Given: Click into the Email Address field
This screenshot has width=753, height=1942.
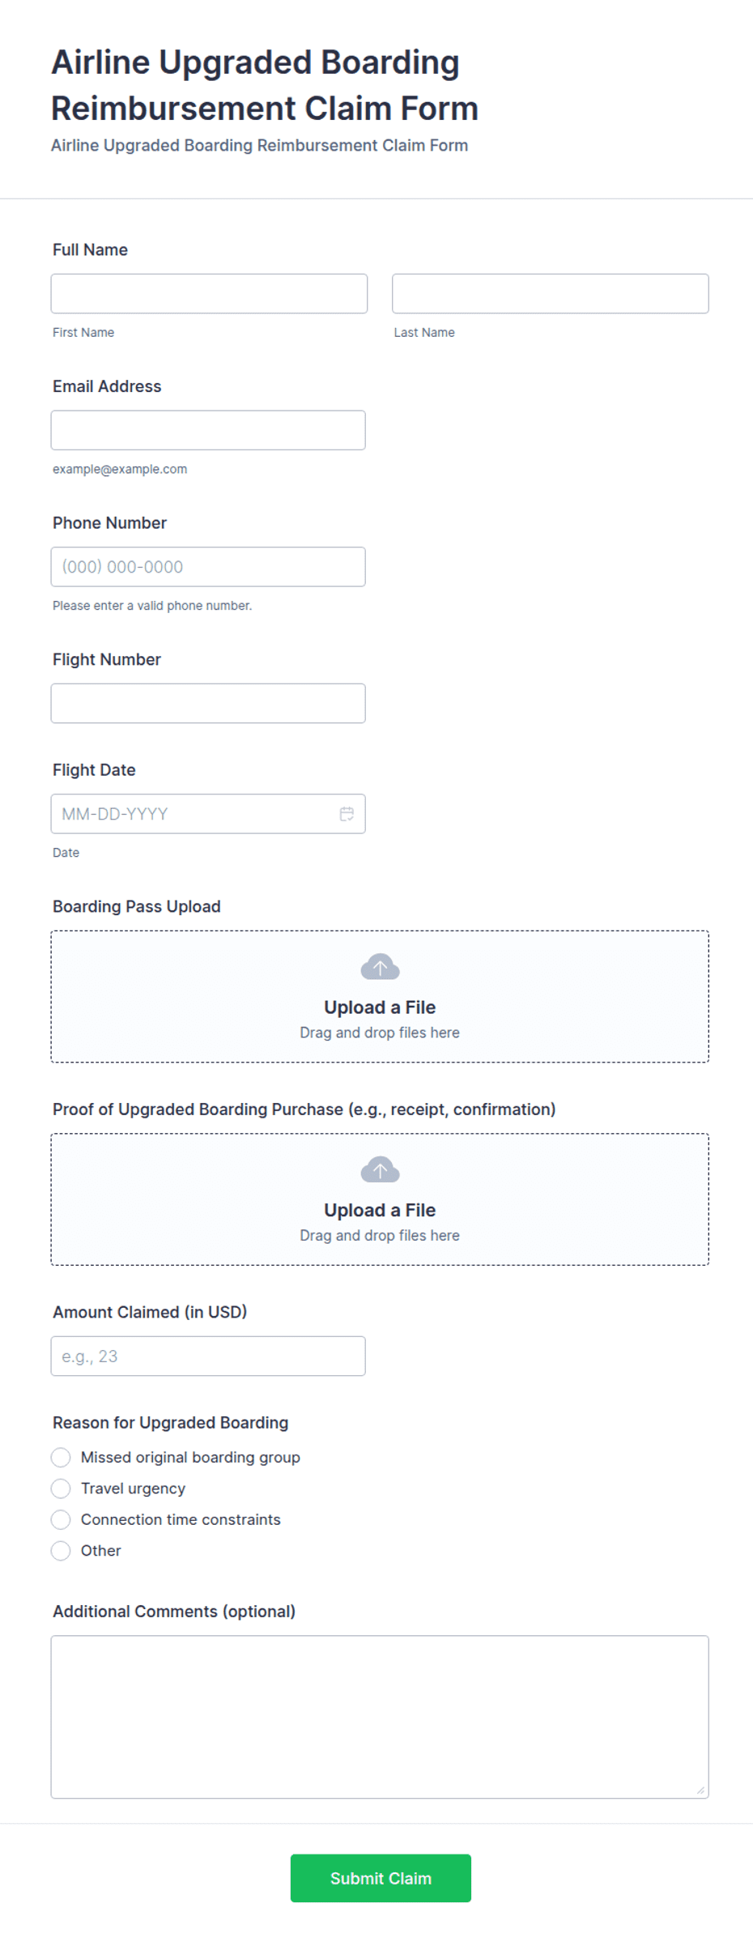Looking at the screenshot, I should (x=208, y=430).
